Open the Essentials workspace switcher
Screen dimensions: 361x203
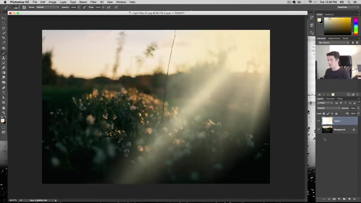(348, 7)
